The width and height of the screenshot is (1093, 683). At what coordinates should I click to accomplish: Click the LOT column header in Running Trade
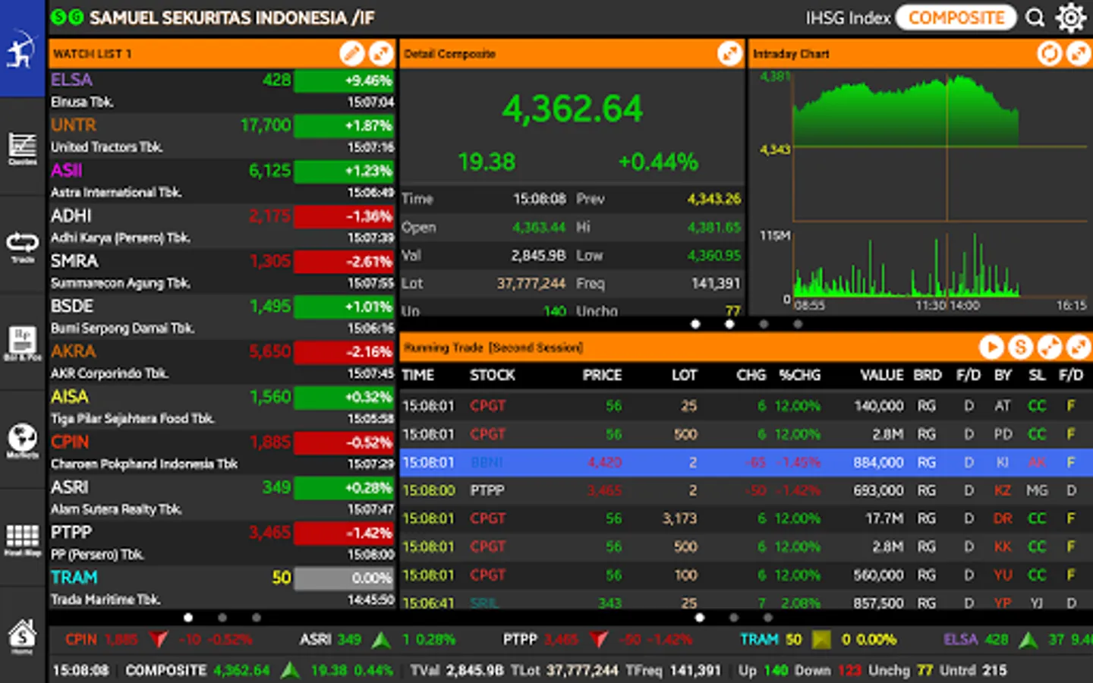684,375
